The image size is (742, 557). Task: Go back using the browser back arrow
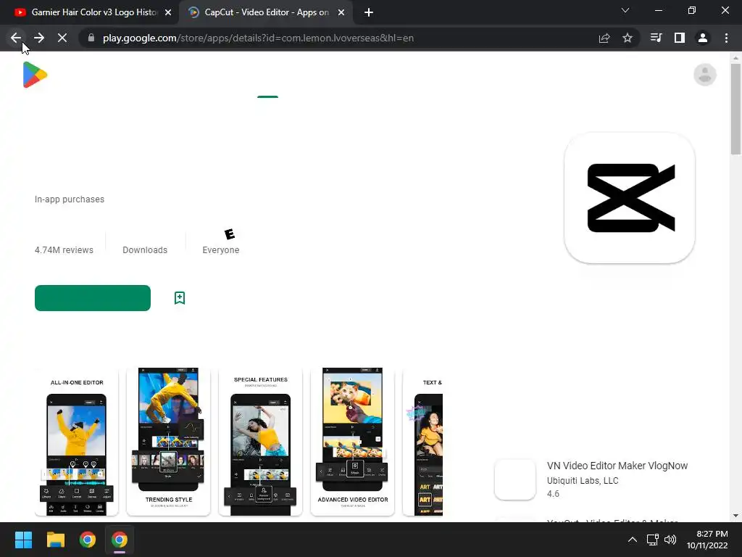tap(16, 38)
